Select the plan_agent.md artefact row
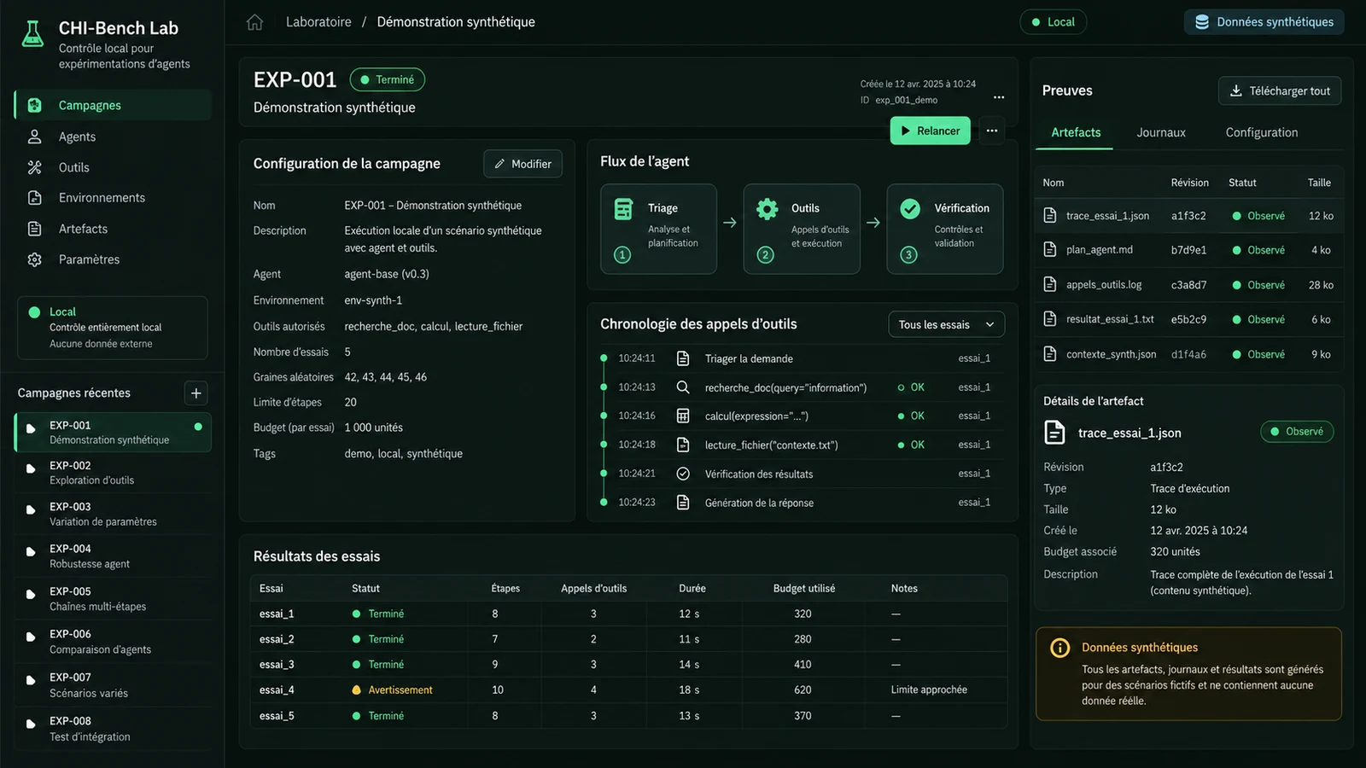The image size is (1366, 768). (1188, 250)
